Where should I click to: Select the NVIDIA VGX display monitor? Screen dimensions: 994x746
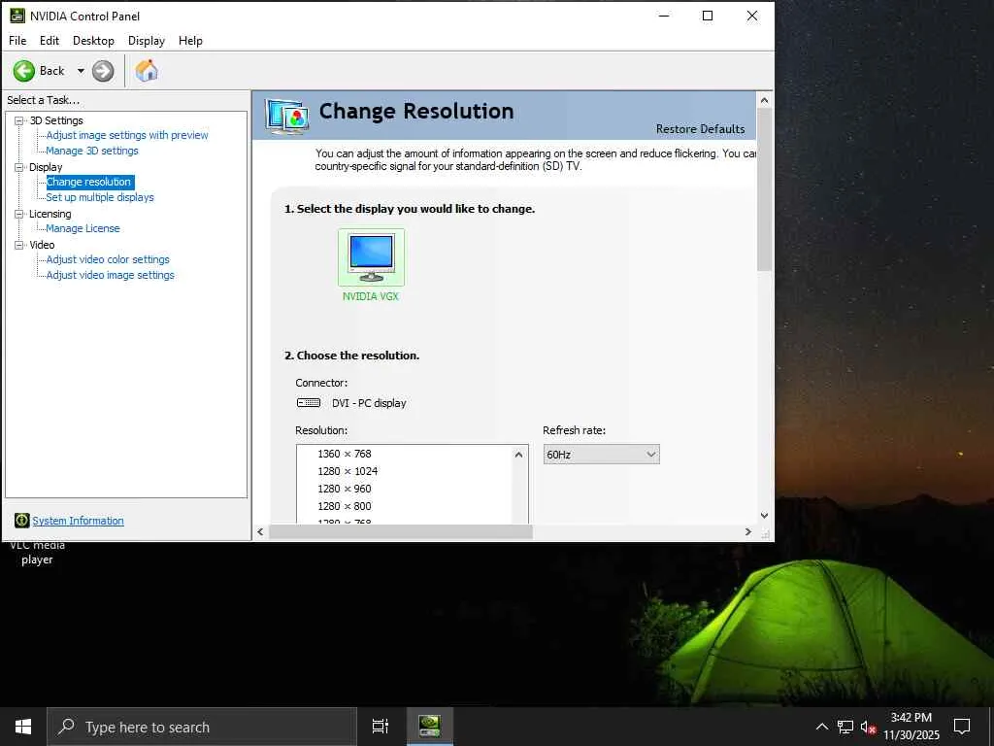tap(371, 257)
